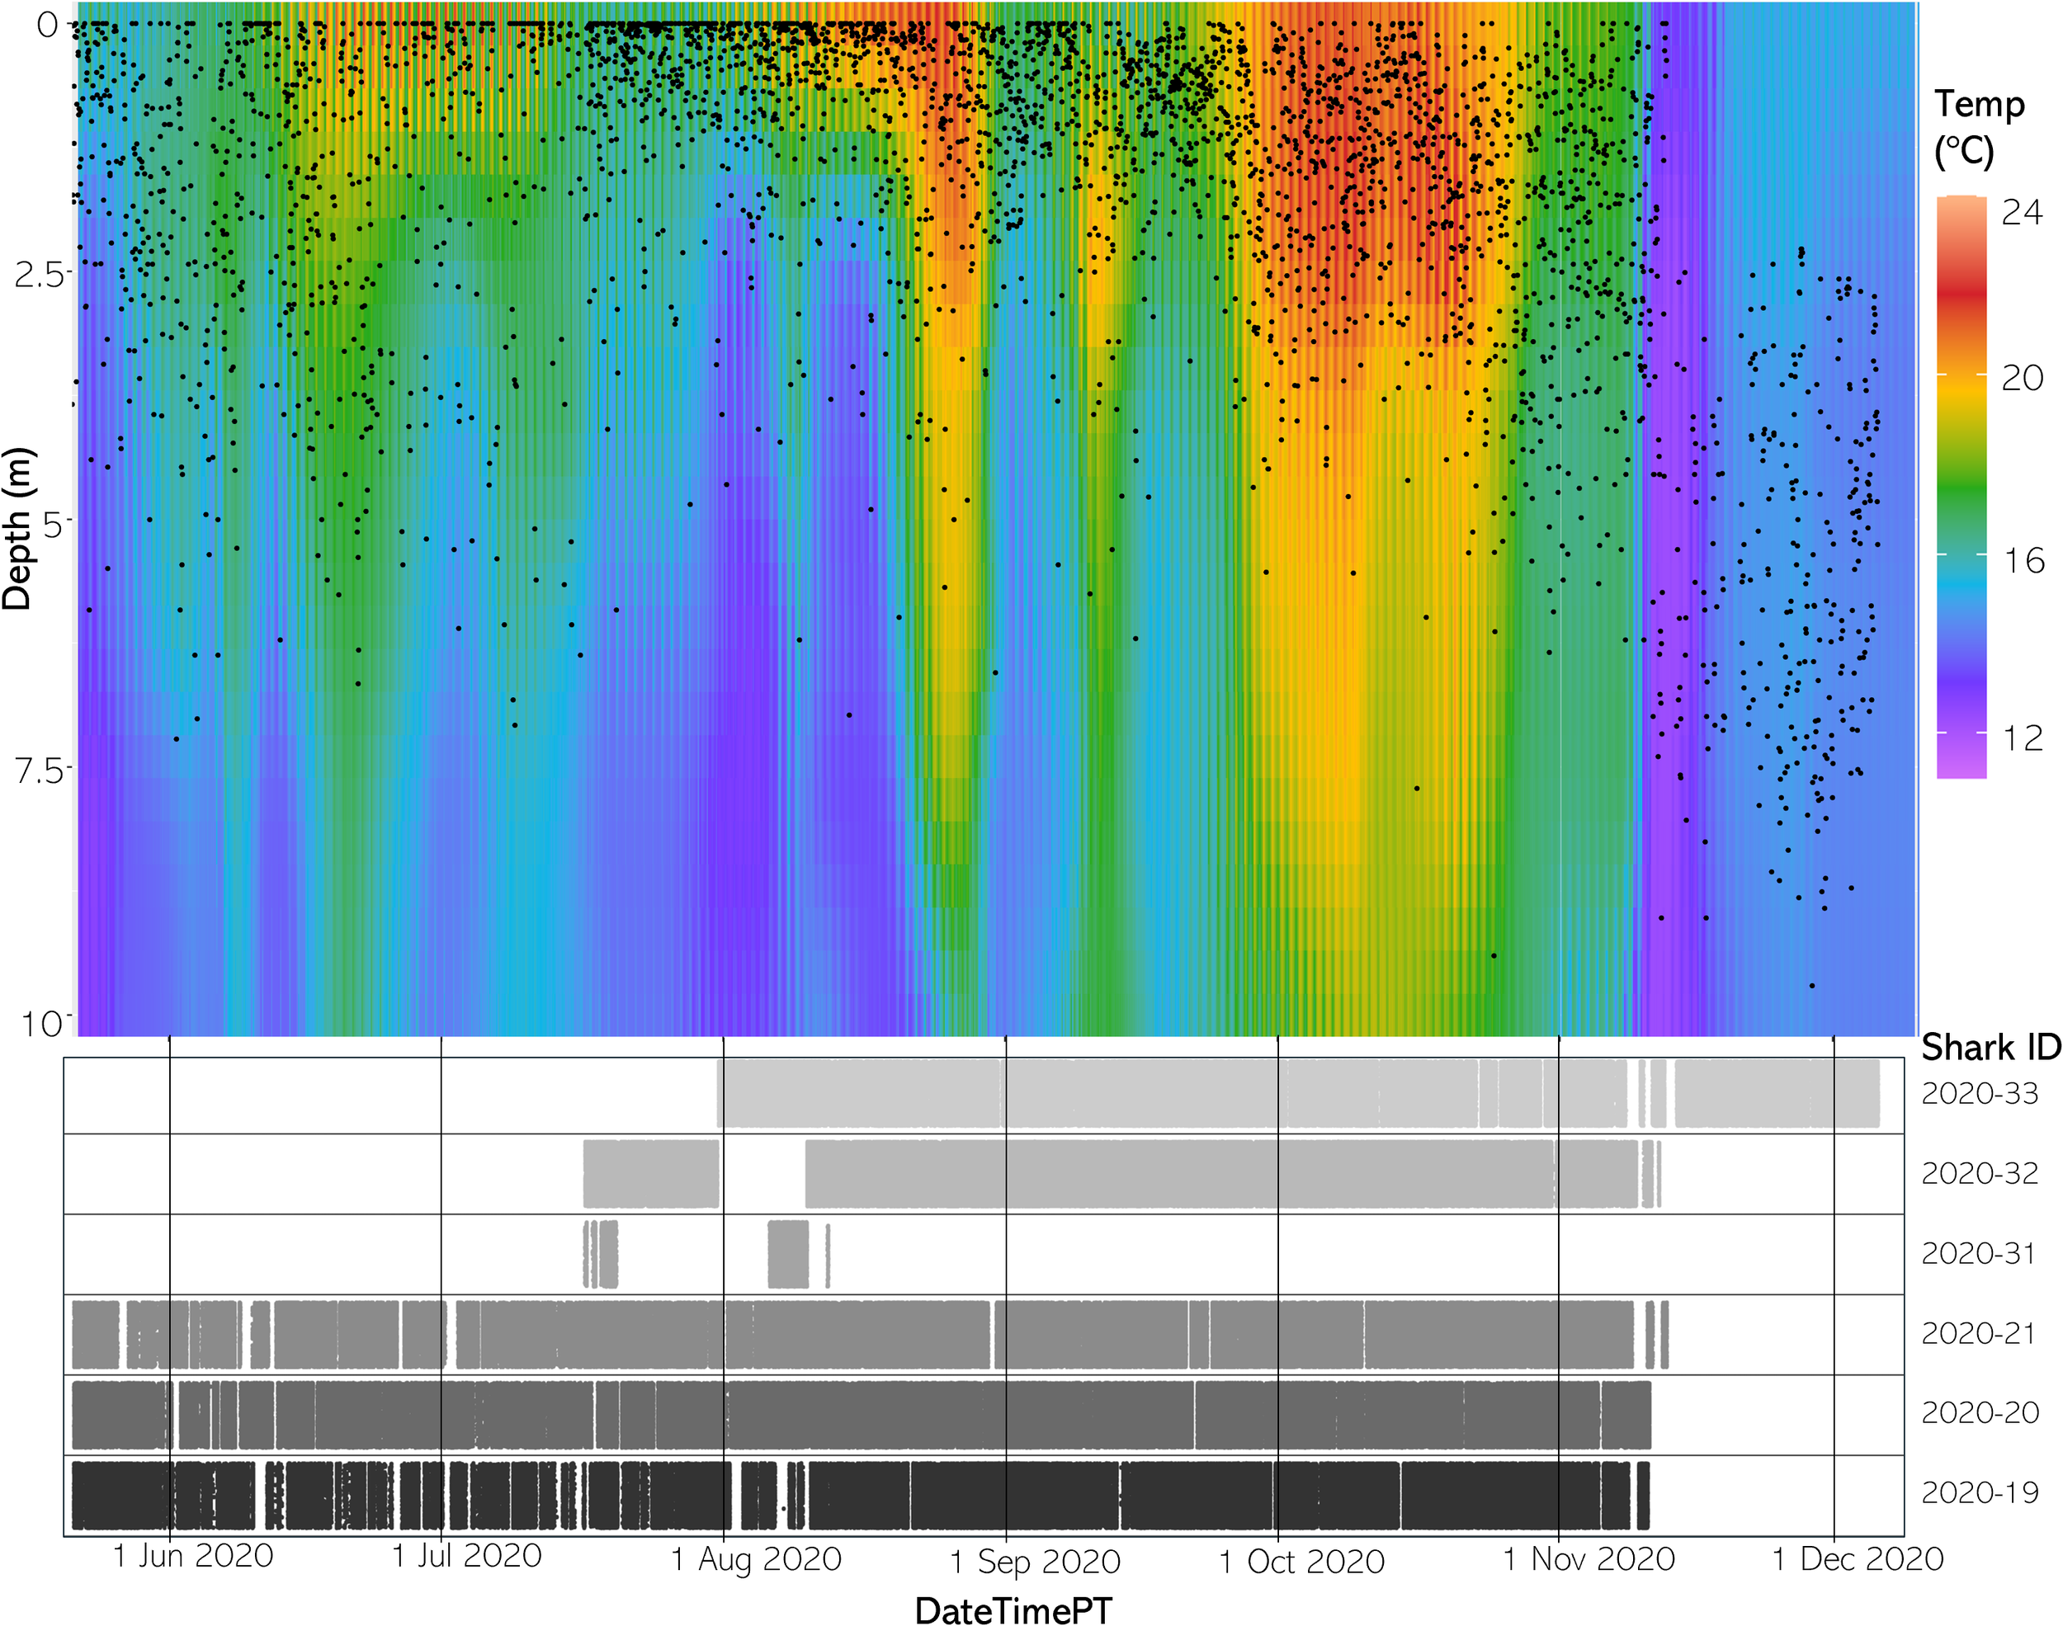Click the 2.5 depth tick label
Viewport: 2063px width, 1626px height.
point(39,274)
